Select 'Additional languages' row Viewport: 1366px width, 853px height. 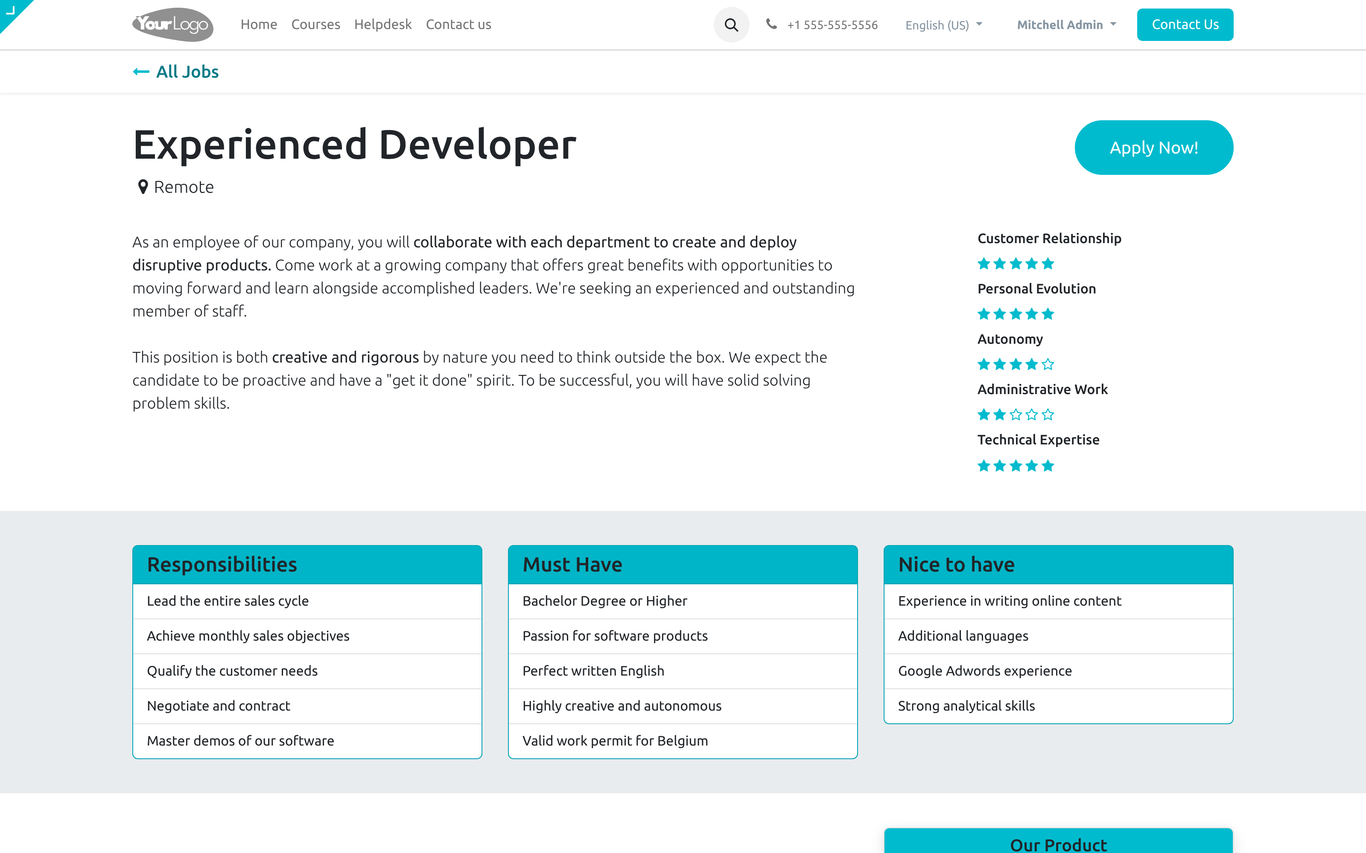(1058, 636)
